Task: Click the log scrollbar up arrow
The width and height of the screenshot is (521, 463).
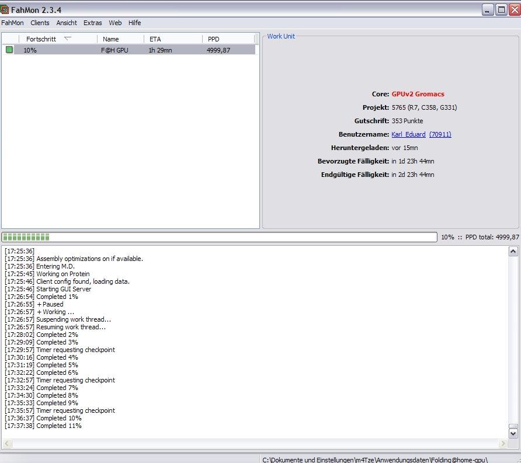Action: tap(513, 252)
